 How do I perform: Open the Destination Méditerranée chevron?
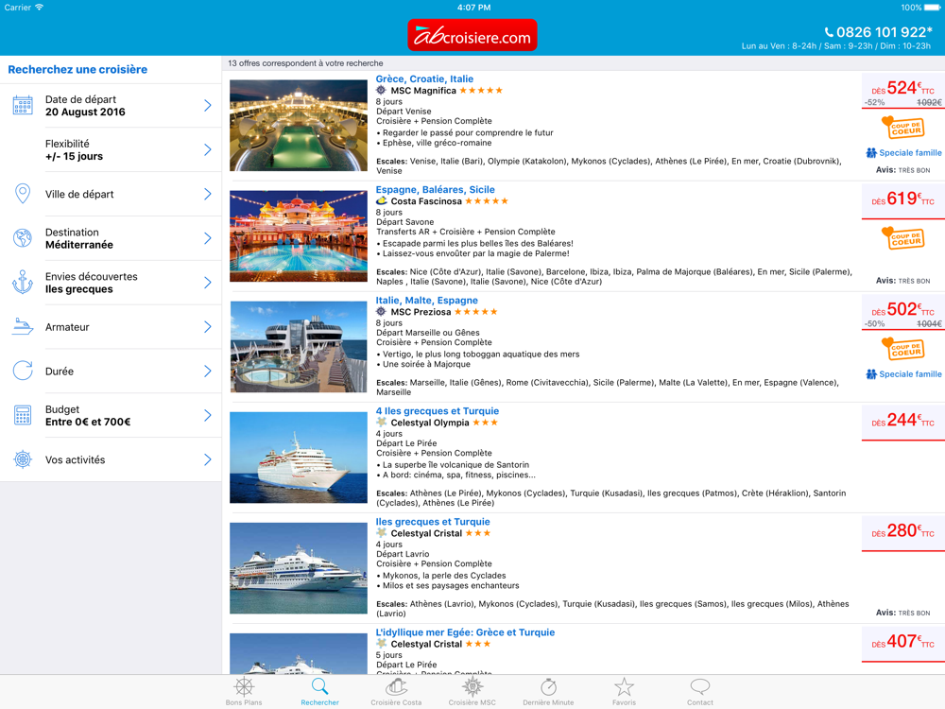pos(207,238)
